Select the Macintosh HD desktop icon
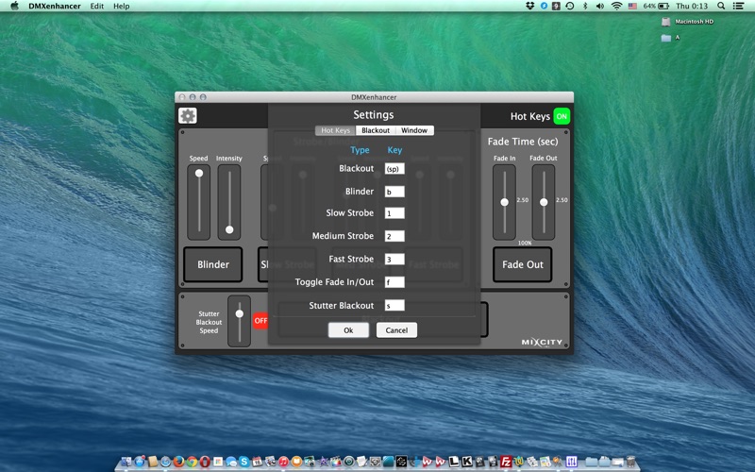The width and height of the screenshot is (755, 472). click(666, 22)
